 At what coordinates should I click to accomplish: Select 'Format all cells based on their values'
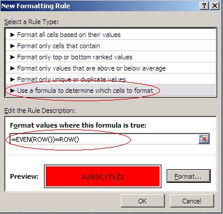pos(110,35)
